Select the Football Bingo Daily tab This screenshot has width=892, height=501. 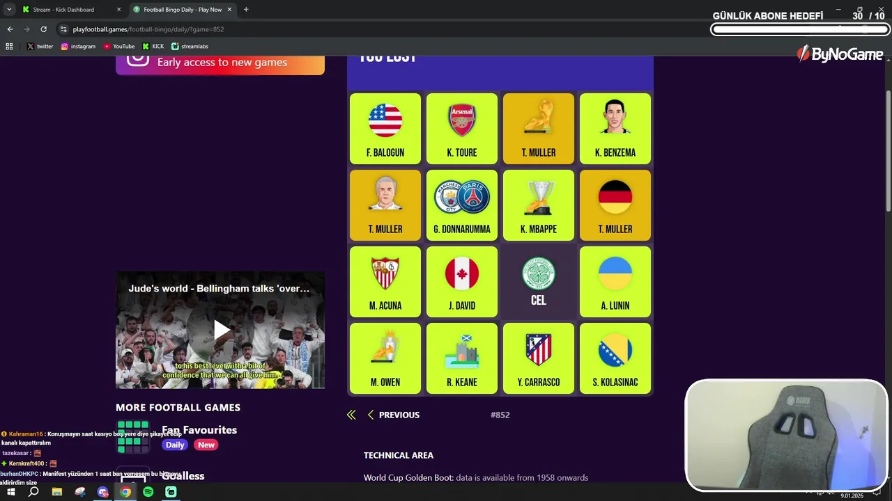[183, 10]
